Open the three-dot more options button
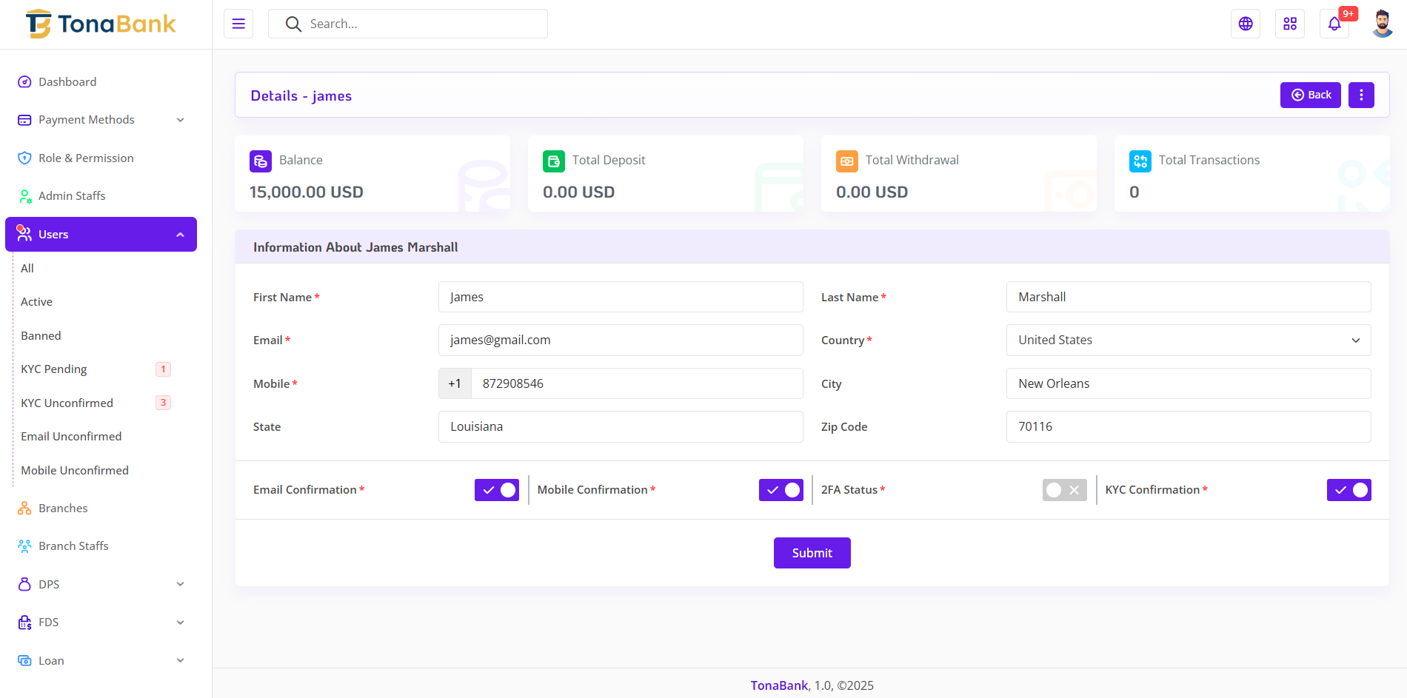 (x=1361, y=95)
